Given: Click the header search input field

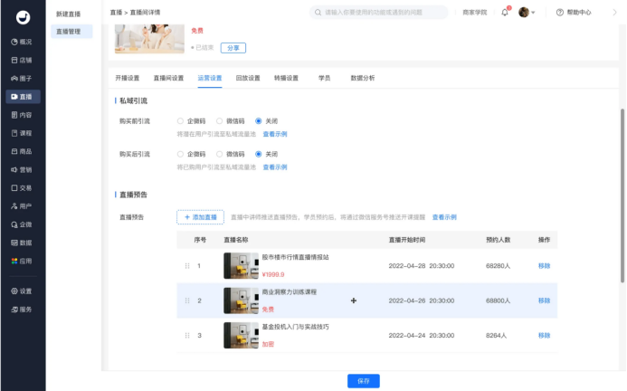Looking at the screenshot, I should [x=379, y=13].
